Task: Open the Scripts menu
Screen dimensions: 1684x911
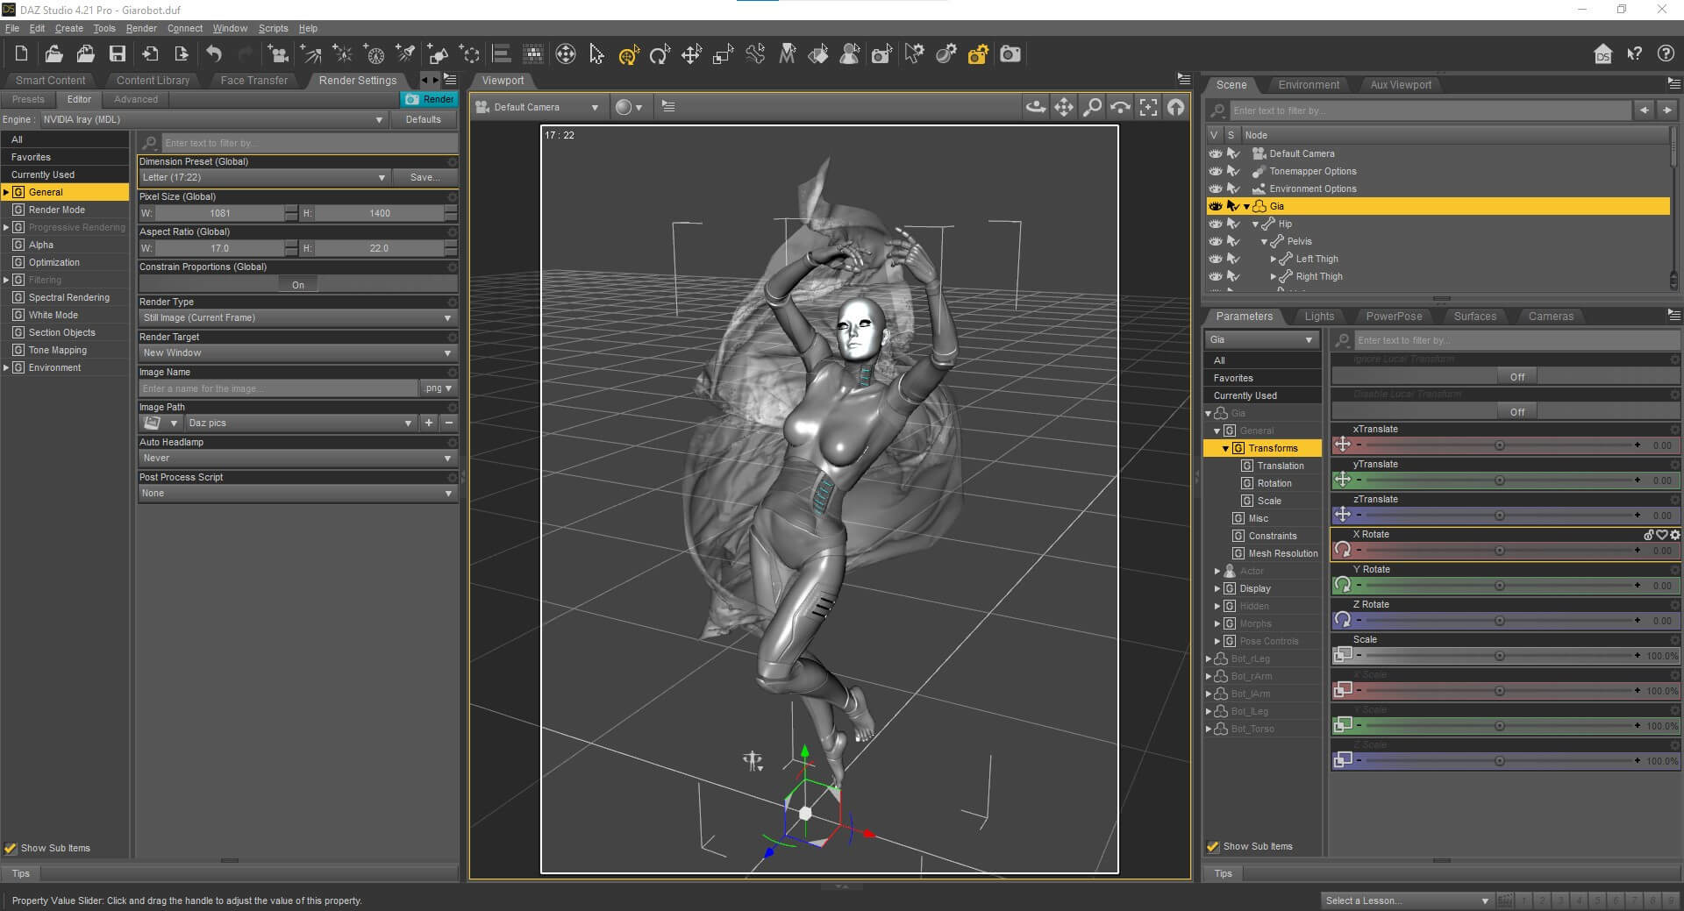Action: 273,28
